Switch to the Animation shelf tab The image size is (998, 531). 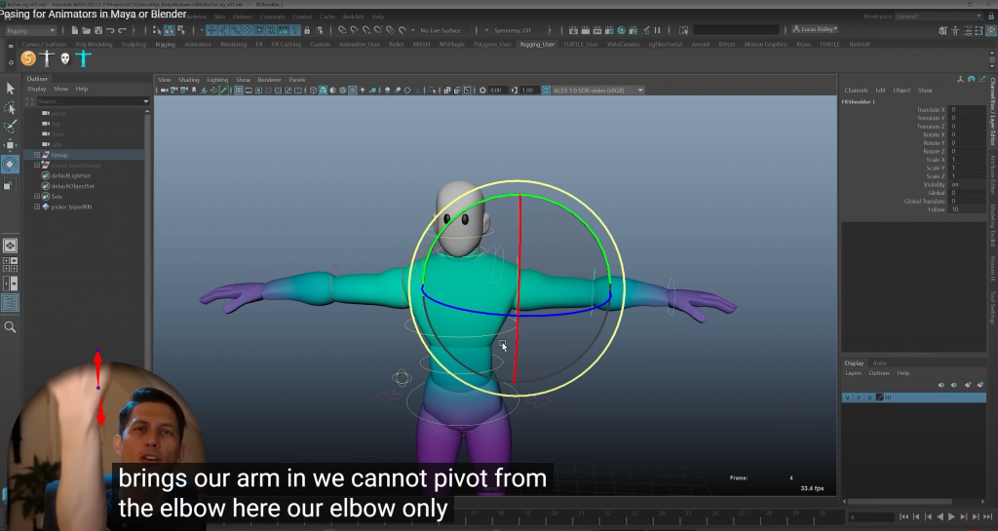coord(197,44)
